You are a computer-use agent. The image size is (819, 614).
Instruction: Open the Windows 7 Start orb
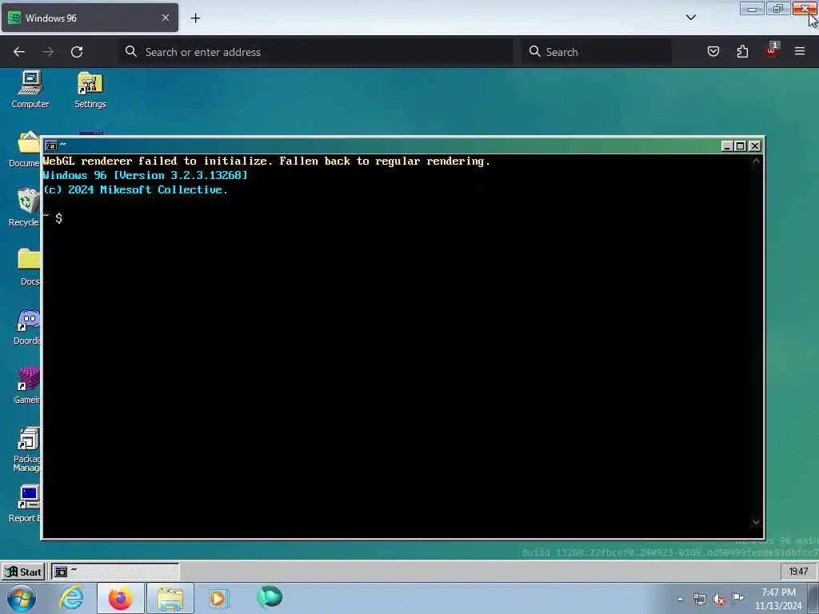22,598
